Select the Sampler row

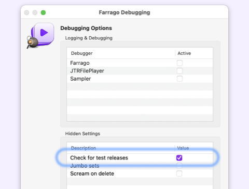pos(140,79)
